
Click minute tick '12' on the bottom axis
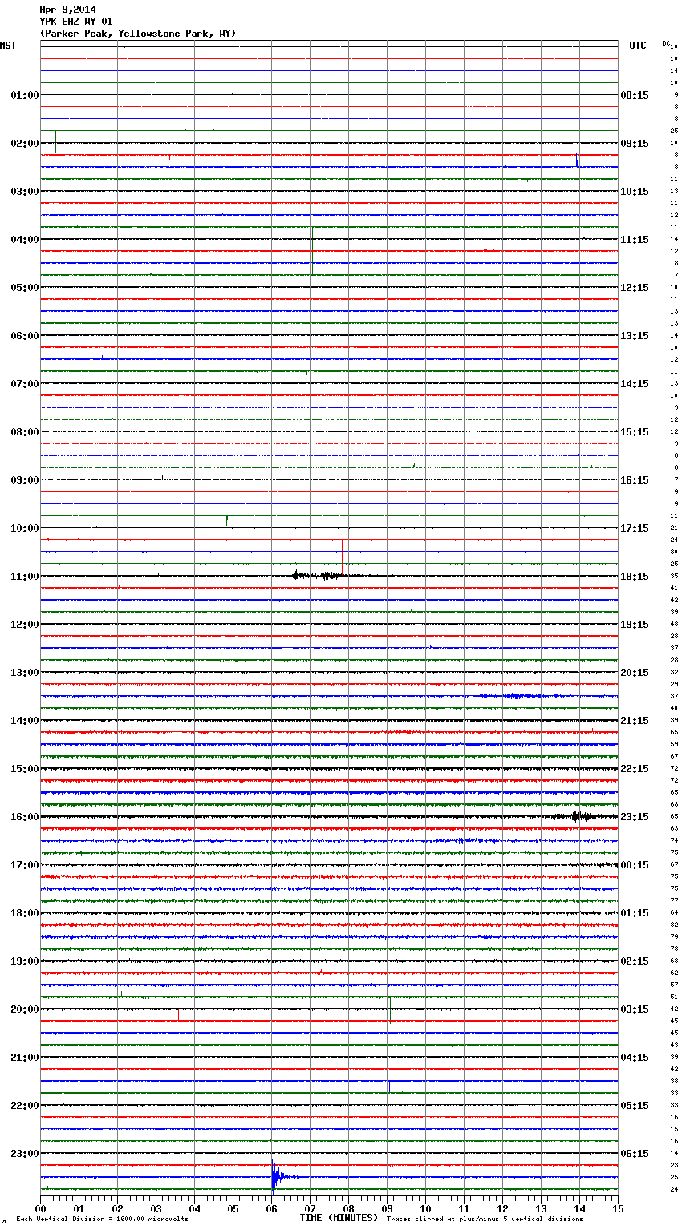(x=502, y=1208)
